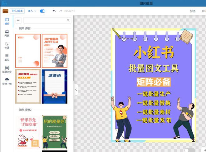The width and height of the screenshot is (206, 152).
Task: Select the 一键批量生产 text line
Action: pyautogui.click(x=154, y=94)
